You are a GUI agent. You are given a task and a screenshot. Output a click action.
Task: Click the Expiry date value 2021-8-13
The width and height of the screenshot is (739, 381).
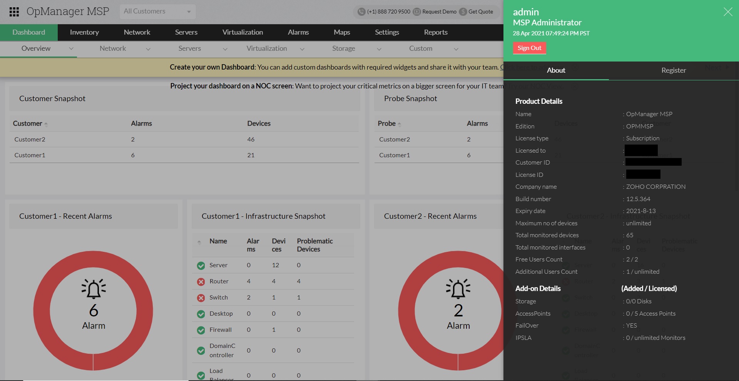pos(641,211)
